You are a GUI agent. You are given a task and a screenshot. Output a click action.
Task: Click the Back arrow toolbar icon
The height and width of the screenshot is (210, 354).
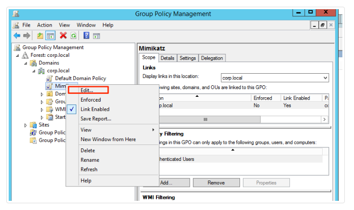click(x=17, y=36)
